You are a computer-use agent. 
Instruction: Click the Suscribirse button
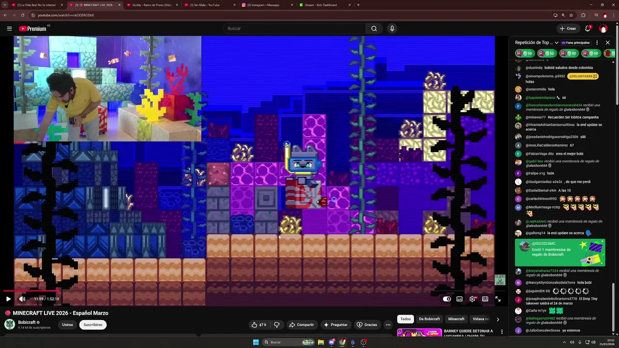[93, 325]
